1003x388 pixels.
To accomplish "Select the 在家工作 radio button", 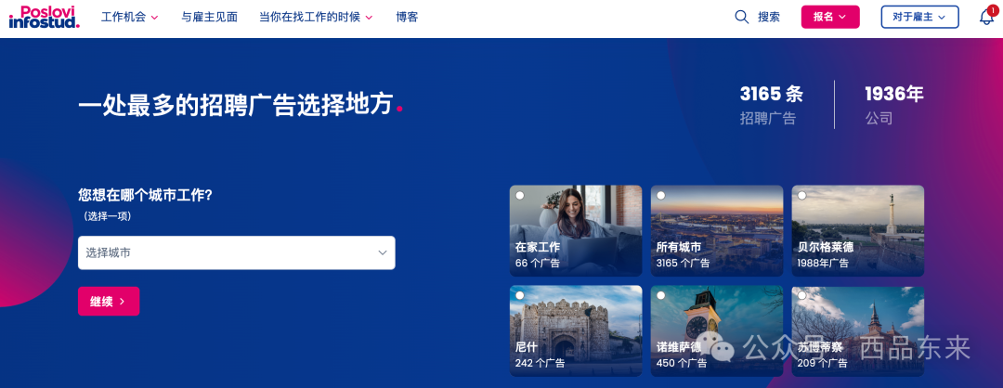I will 519,195.
